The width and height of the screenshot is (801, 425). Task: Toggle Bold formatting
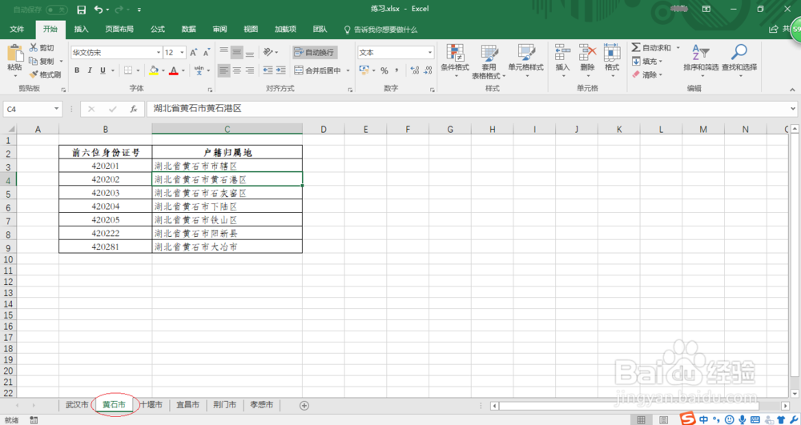point(77,70)
